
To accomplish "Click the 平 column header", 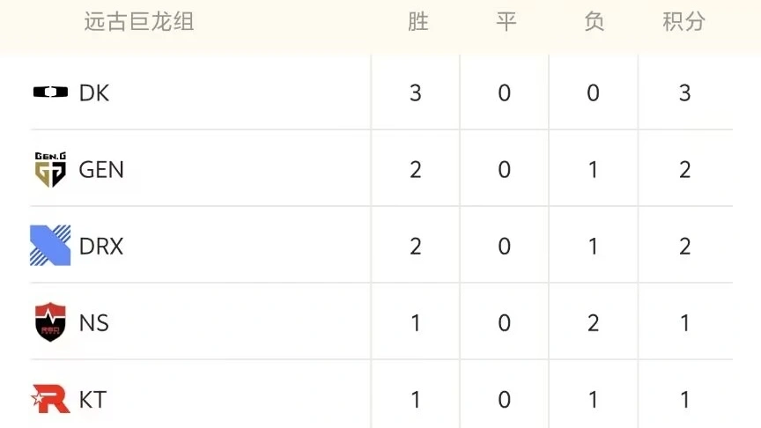I will point(506,22).
